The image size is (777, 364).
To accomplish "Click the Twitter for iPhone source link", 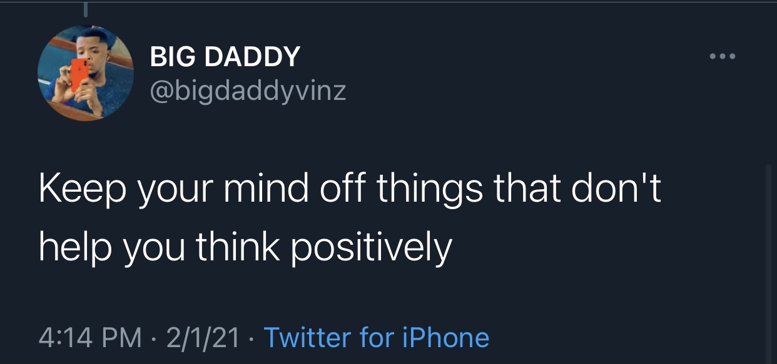I will [377, 337].
